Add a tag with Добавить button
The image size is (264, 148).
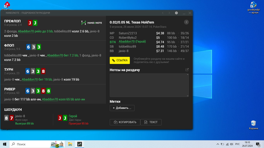tap(122, 108)
